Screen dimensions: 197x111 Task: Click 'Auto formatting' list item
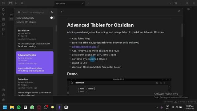(81, 39)
